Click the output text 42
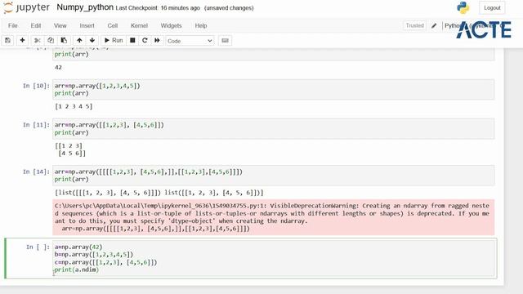Screen dimensions: 523x294 click(x=58, y=67)
